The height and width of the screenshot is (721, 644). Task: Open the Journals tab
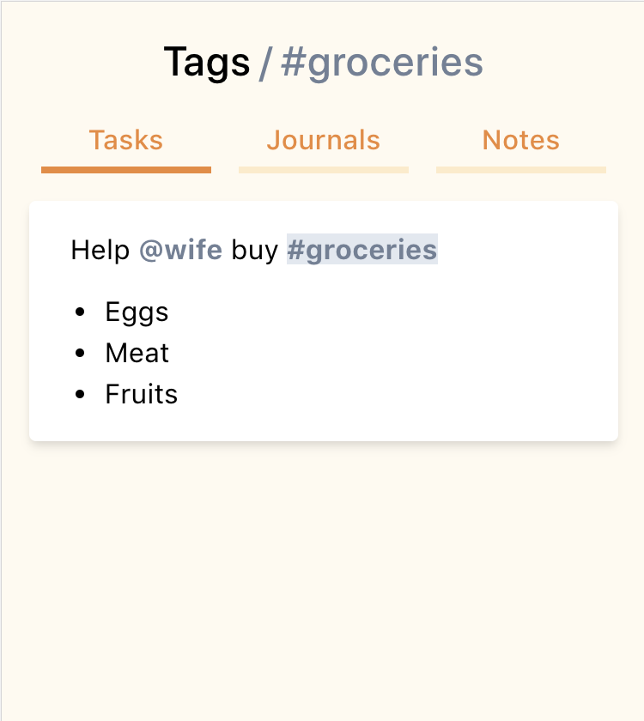click(x=323, y=140)
